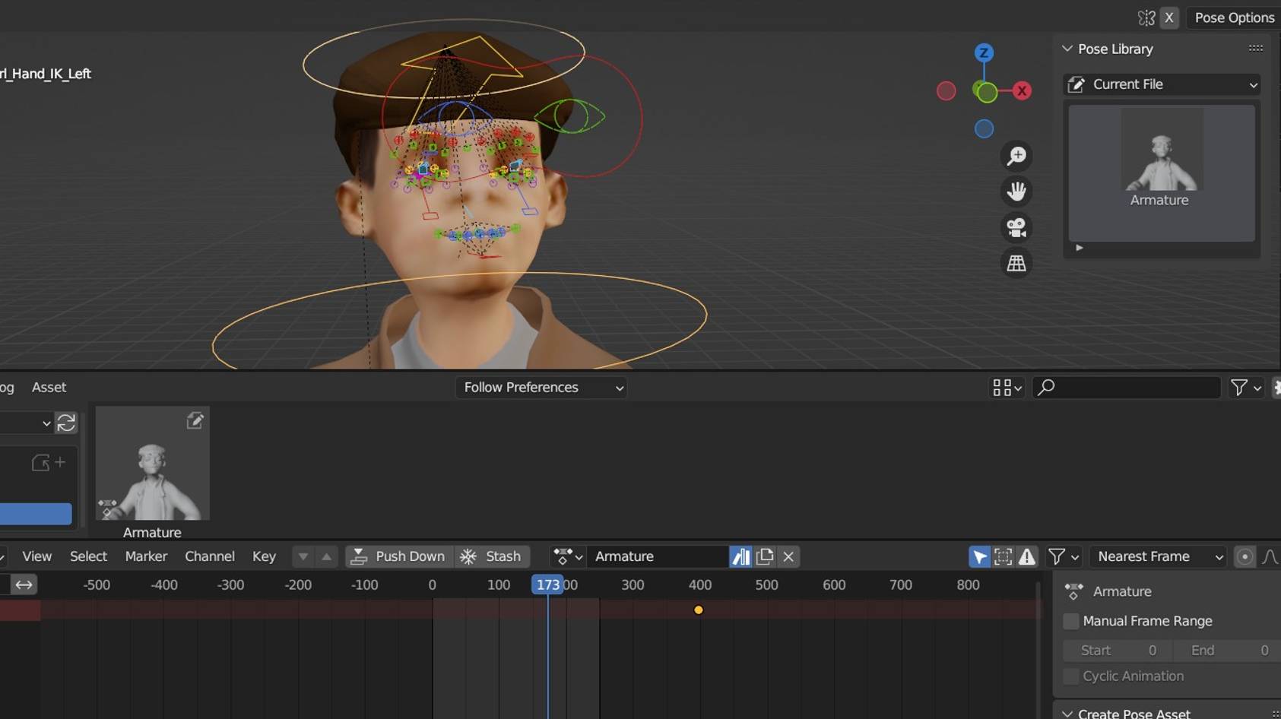Click the Z axis gizmo handle
Viewport: 1281px width, 719px height.
pyautogui.click(x=984, y=52)
